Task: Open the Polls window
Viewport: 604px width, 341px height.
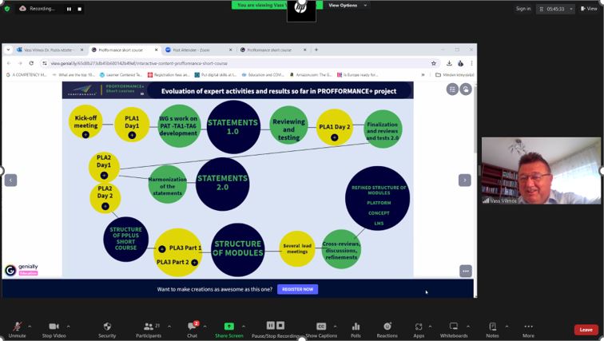Action: [x=356, y=327]
